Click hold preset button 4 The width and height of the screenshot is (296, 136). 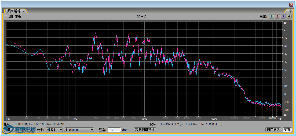pos(289,17)
